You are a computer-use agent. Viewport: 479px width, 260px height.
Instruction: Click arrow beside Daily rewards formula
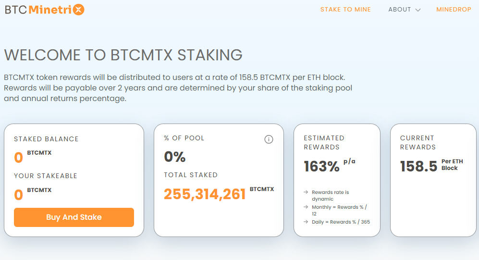306,222
